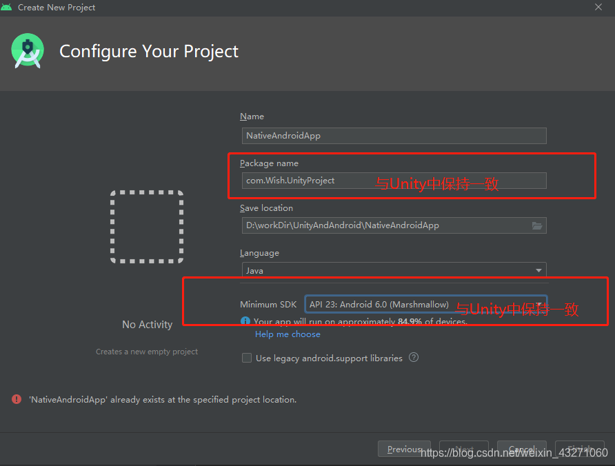615x466 pixels.
Task: Click the help question mark icon beside legacy libraries
Action: tap(414, 357)
